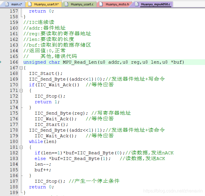Click the '//reg:要读取的寄存器地址' comment

[x=57, y=34]
